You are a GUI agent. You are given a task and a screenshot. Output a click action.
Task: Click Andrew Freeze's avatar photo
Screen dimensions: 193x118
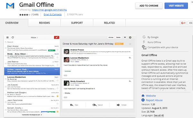pyautogui.click(x=67, y=51)
